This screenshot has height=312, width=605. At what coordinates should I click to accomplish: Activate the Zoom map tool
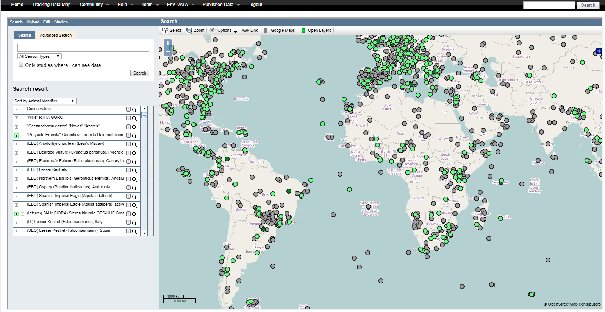(195, 30)
